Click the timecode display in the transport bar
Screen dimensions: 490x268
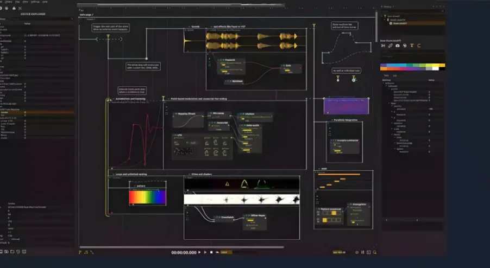coord(183,252)
